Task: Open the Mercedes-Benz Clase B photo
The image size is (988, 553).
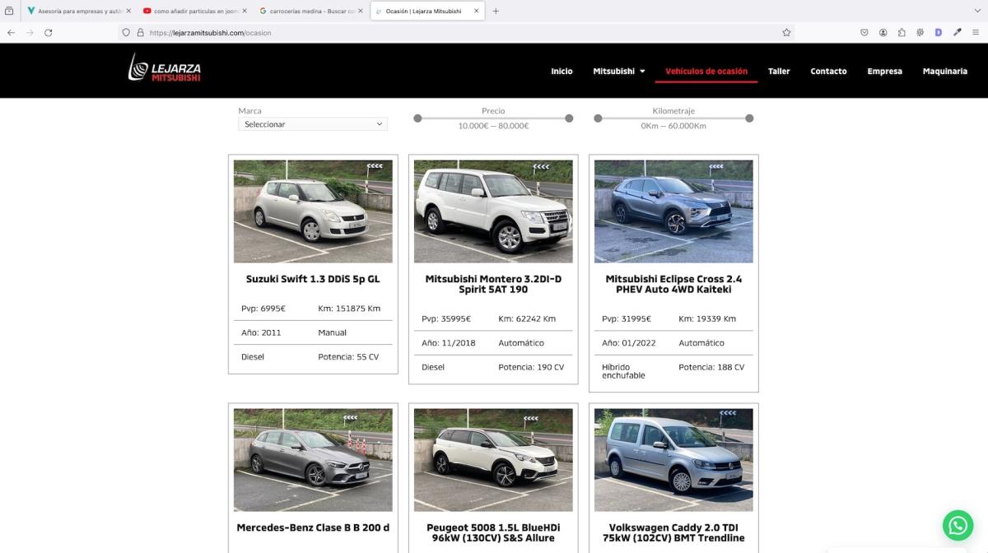Action: coord(313,460)
